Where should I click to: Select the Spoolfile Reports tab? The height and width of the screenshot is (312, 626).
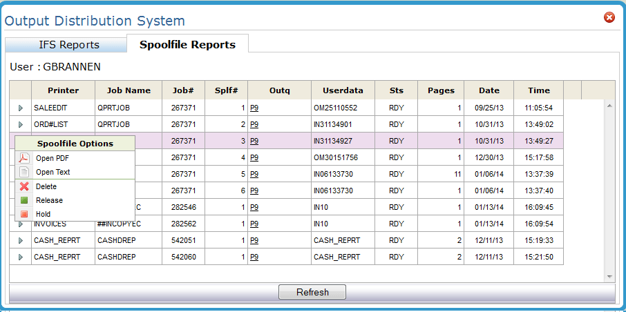click(187, 45)
